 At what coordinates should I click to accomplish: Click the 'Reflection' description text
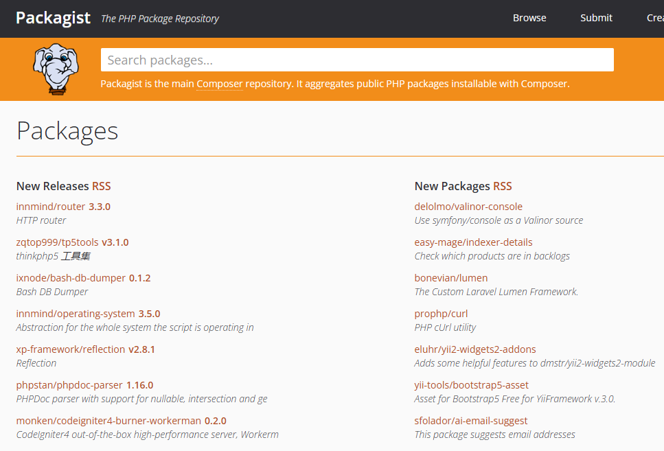coord(36,363)
